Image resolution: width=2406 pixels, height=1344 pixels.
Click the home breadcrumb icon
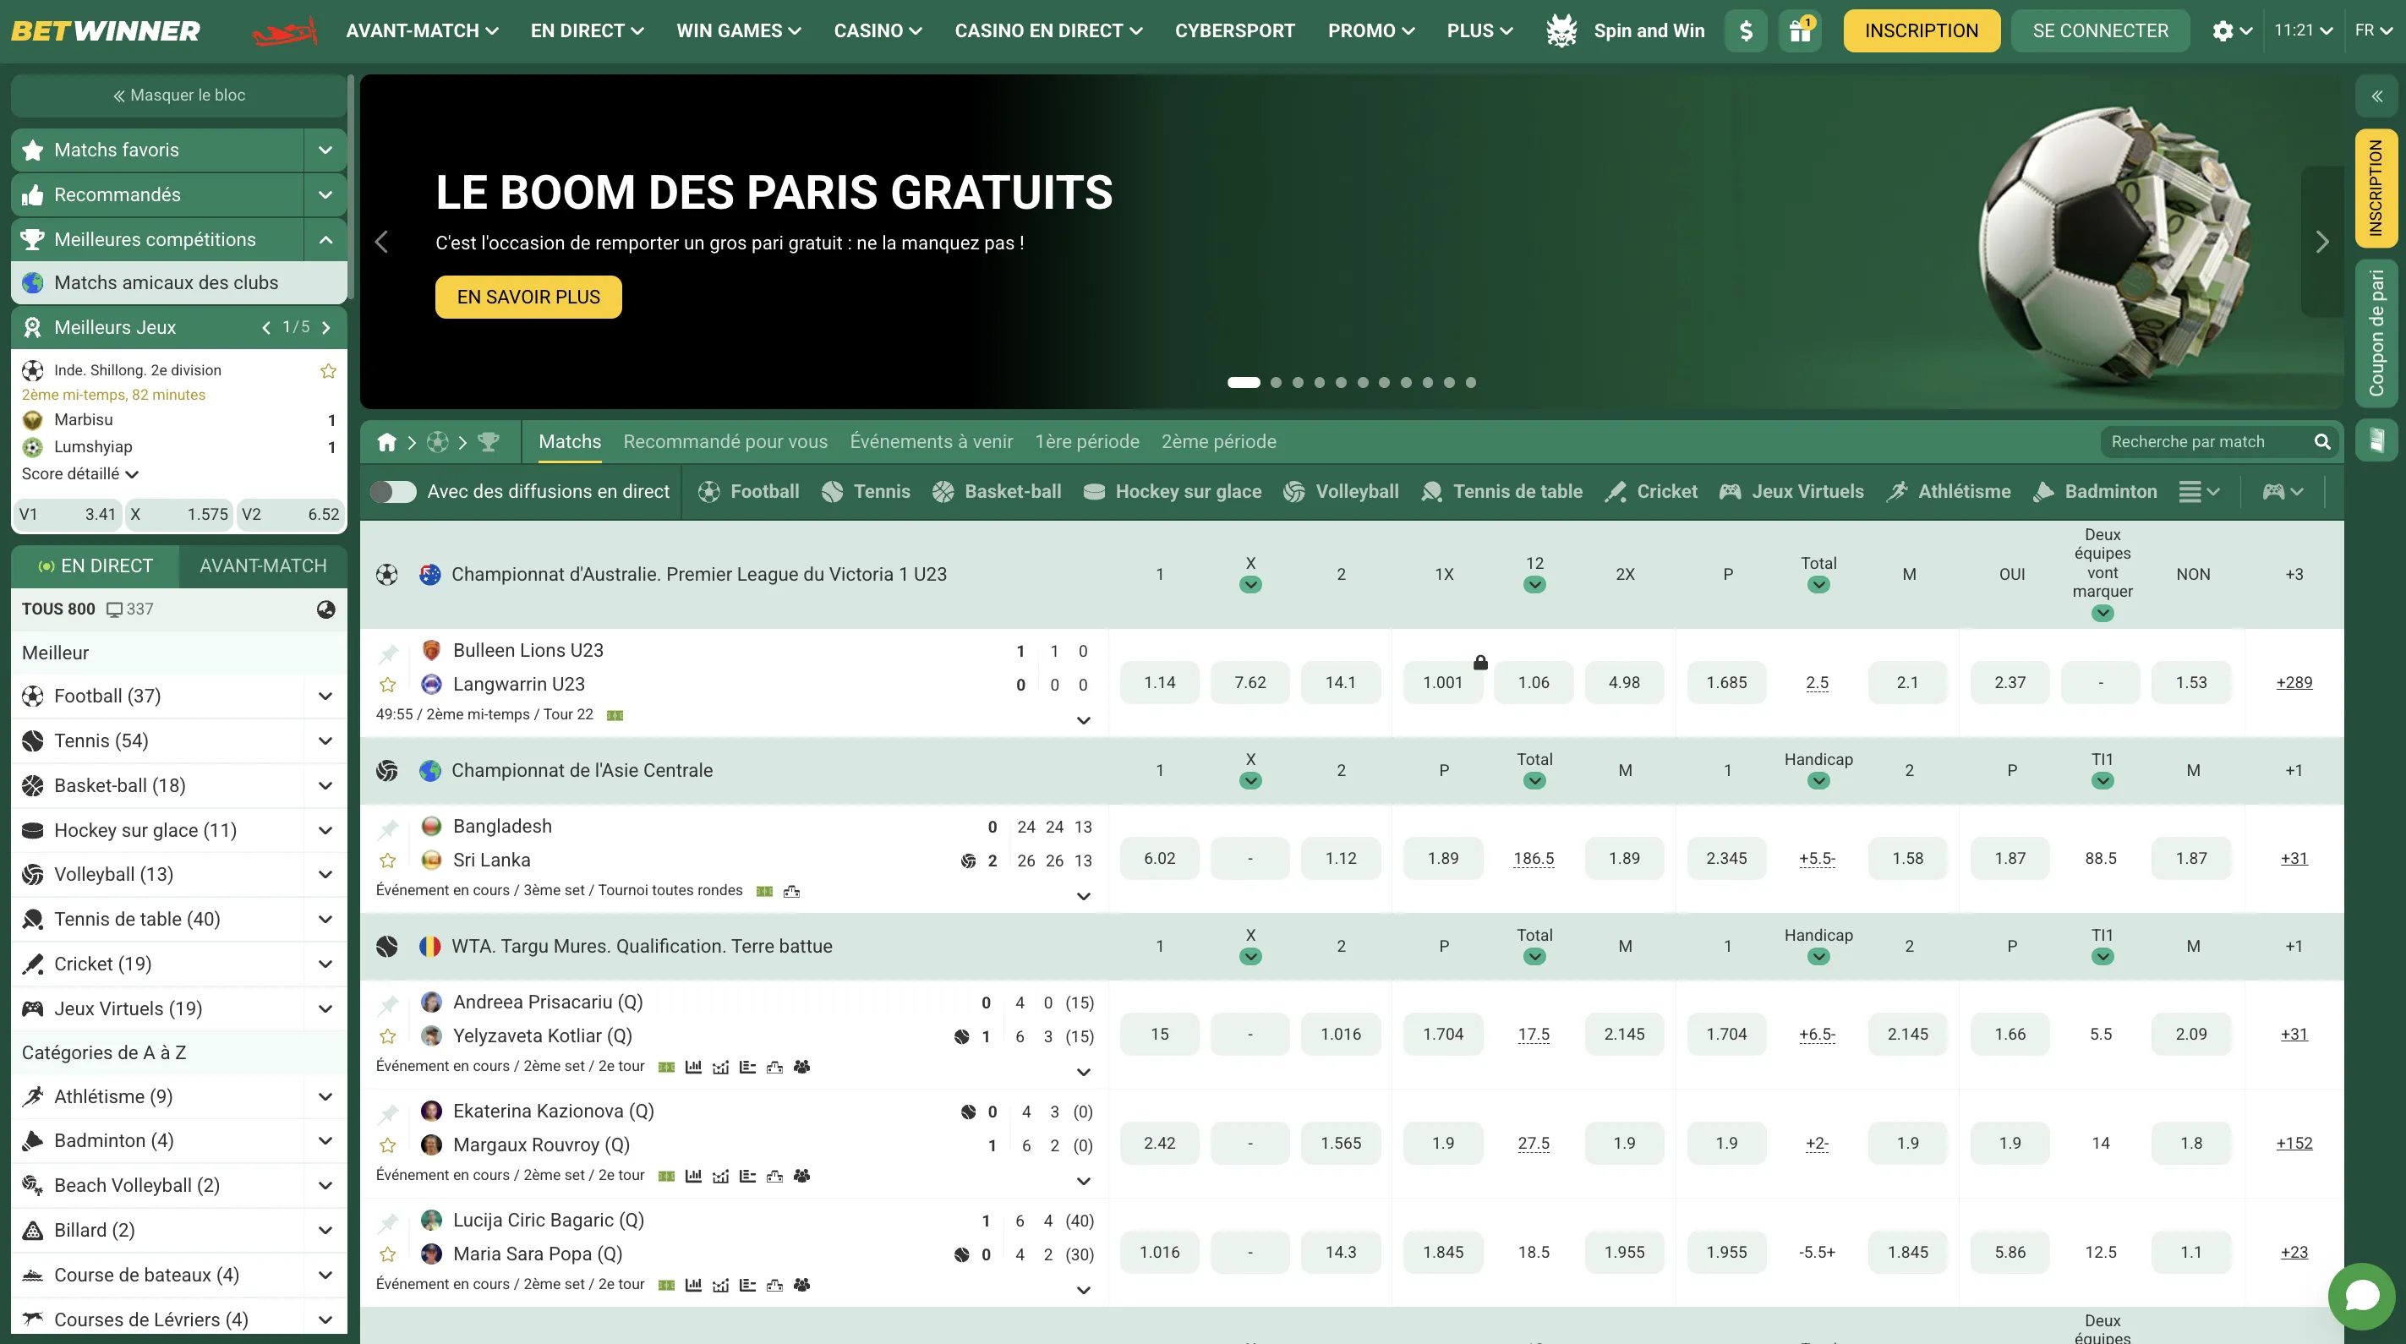[x=386, y=442]
